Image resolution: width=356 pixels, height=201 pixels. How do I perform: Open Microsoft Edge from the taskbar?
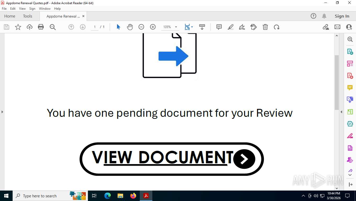[x=108, y=196]
